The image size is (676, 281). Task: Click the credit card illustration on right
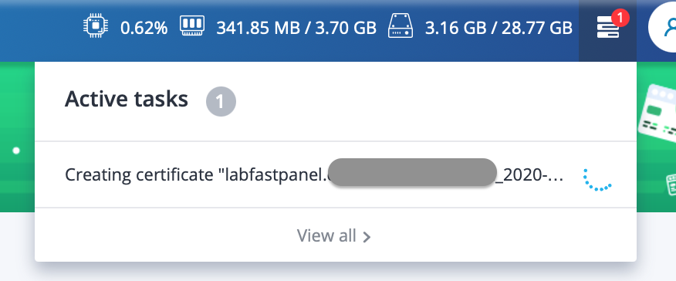click(657, 113)
